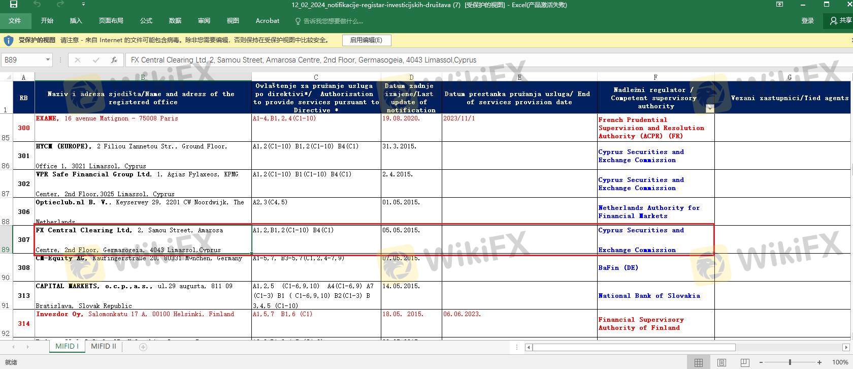The height and width of the screenshot is (369, 853).
Task: Select the MIFID I sheet tab
Action: tap(67, 346)
